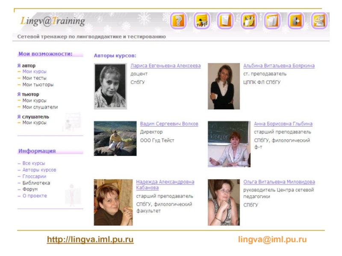Screen dimensions: 342x256
Task: Click Алексеева's black-and-white photo
Action: 110,86
